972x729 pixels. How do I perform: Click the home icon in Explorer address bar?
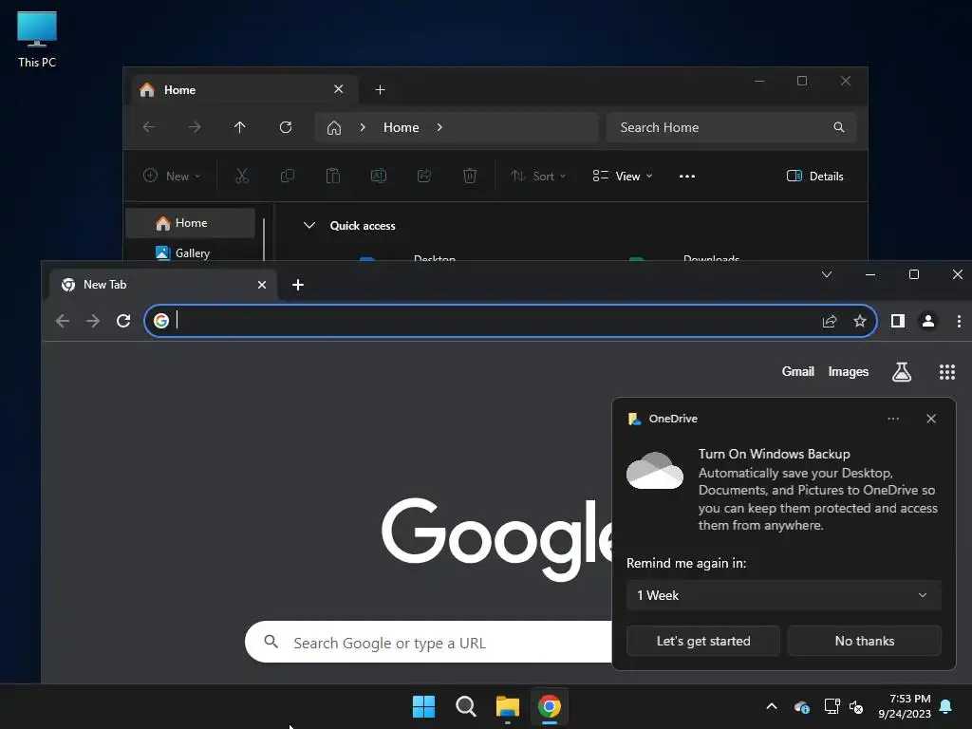coord(334,128)
